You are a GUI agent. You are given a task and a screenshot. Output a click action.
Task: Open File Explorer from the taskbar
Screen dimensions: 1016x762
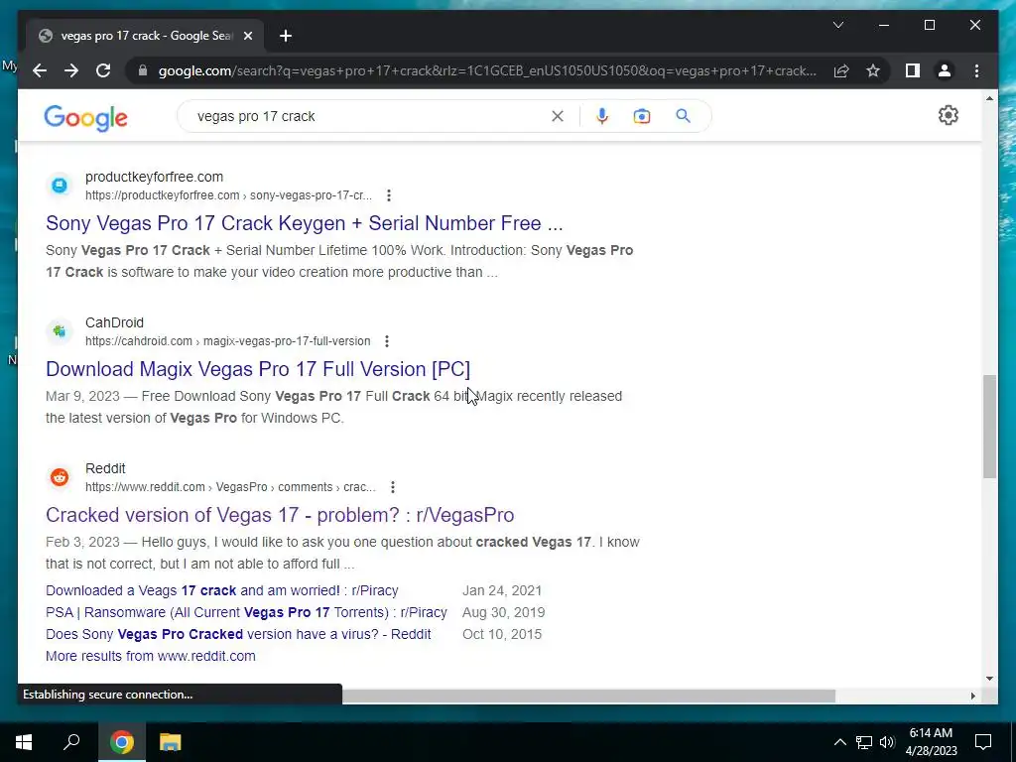click(171, 742)
